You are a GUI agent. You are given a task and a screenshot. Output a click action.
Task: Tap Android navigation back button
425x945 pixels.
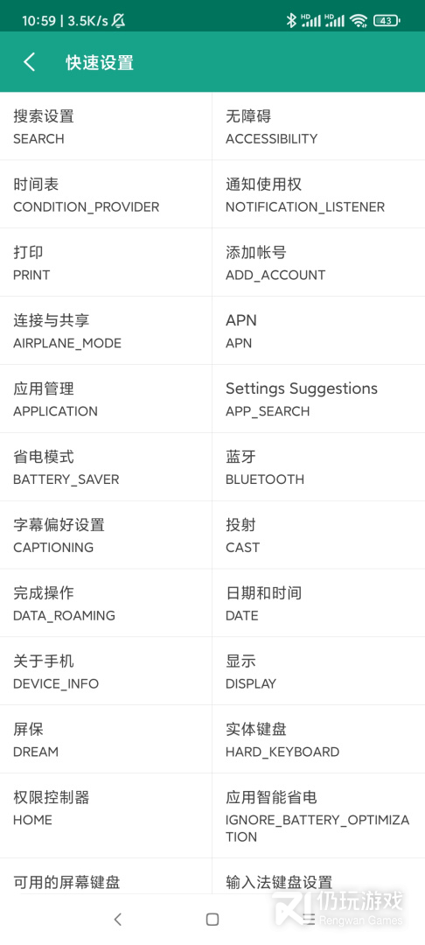tap(118, 919)
